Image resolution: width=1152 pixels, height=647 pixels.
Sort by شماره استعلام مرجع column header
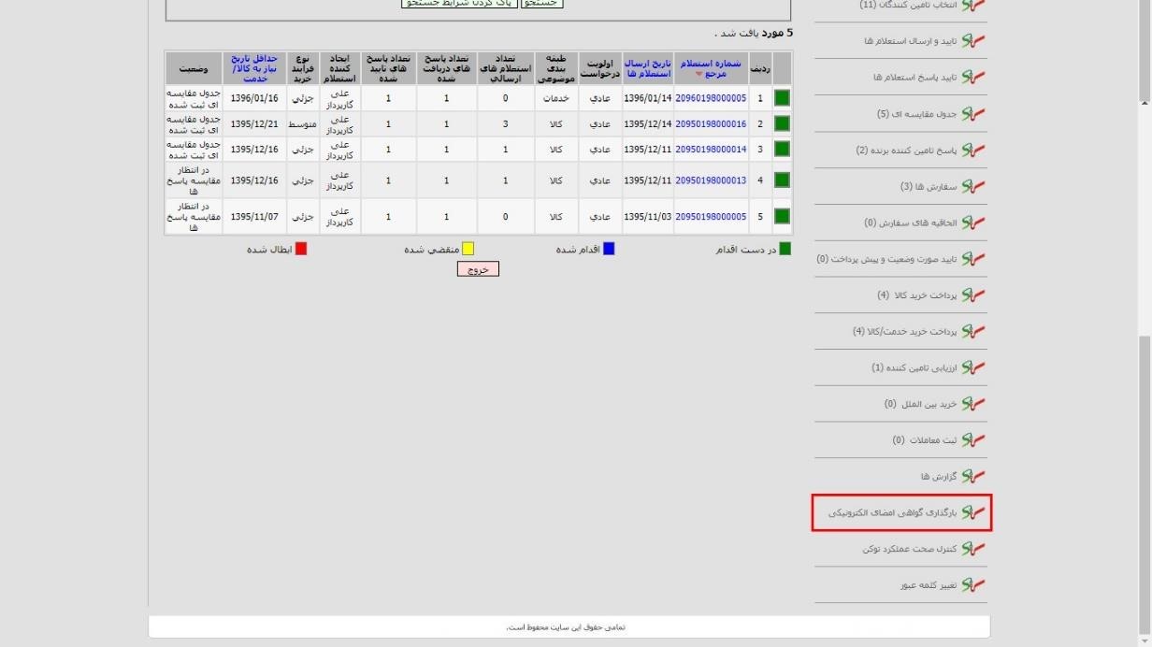click(711, 67)
